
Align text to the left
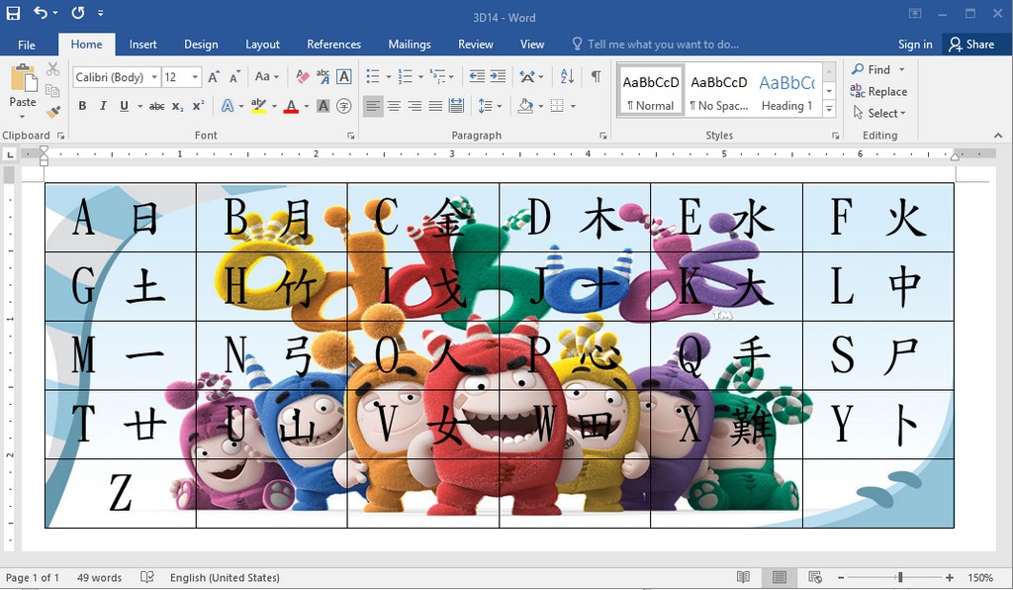click(x=373, y=106)
